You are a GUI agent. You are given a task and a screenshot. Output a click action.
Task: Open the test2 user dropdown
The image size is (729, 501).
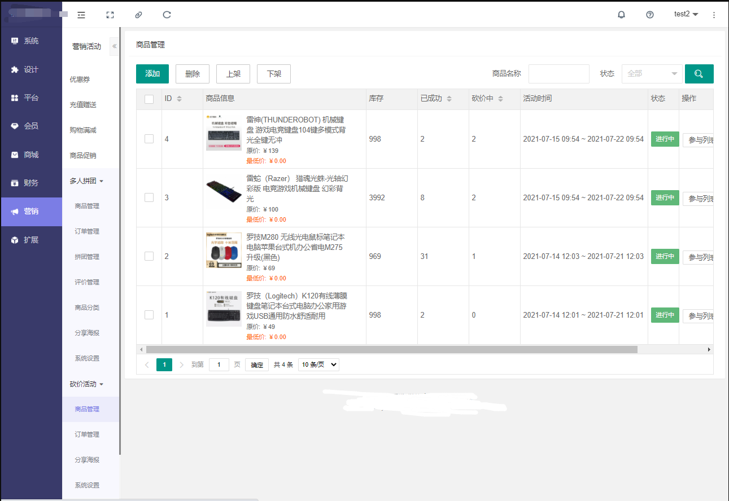686,14
